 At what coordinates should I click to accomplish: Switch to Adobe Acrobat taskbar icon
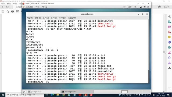[x=80, y=95]
